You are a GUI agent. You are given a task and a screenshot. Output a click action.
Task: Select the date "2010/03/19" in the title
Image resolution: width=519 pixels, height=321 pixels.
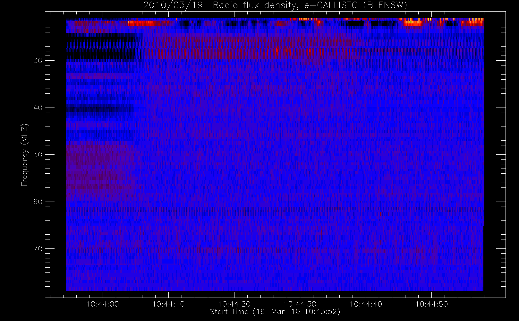(173, 5)
